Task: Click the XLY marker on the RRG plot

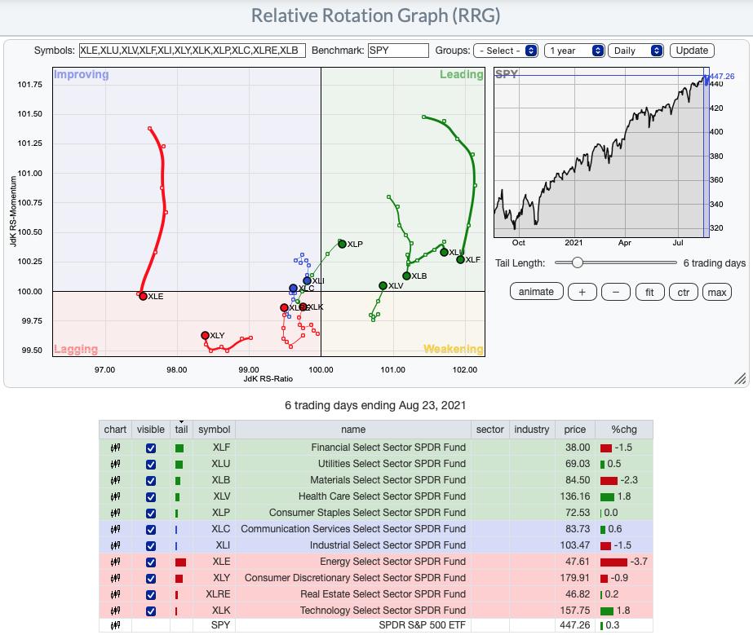Action: pos(205,336)
